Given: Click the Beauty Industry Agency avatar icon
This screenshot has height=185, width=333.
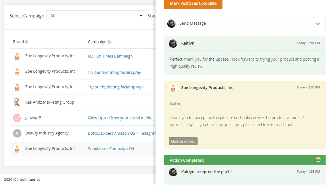Looking at the screenshot, I should click(x=17, y=133).
